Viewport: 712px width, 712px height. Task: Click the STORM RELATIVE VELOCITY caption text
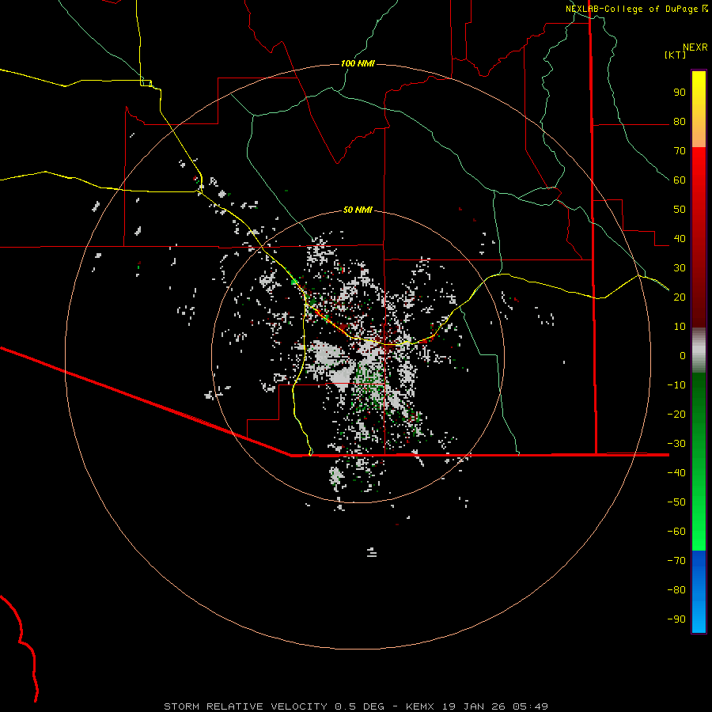coord(245,706)
